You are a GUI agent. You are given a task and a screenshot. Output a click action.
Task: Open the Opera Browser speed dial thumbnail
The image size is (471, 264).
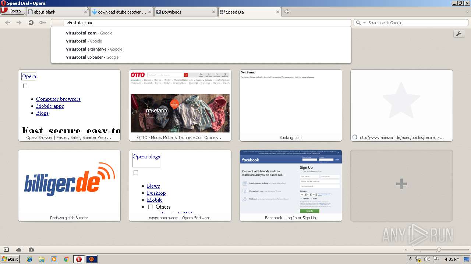click(x=69, y=105)
